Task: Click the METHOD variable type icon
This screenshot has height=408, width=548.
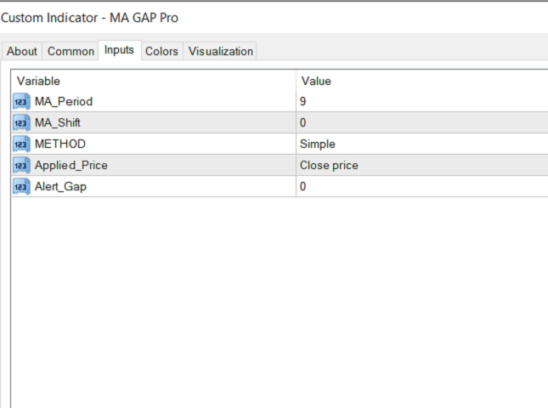Action: (21, 144)
